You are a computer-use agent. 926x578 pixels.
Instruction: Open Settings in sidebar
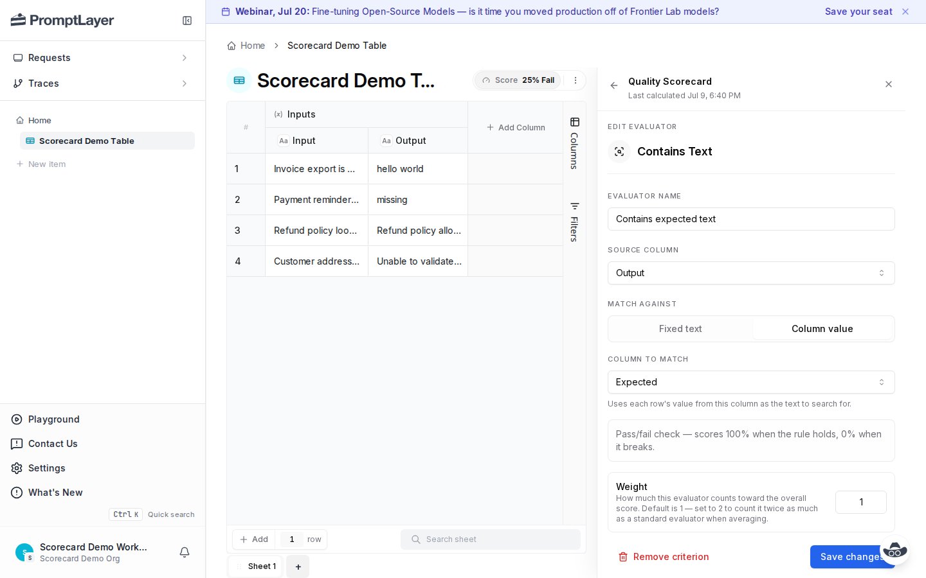tap(46, 468)
